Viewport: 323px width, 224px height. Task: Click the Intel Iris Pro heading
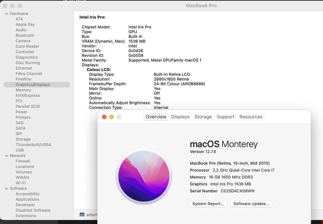pyautogui.click(x=92, y=17)
